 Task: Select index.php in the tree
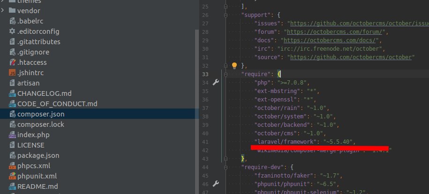tap(33, 135)
